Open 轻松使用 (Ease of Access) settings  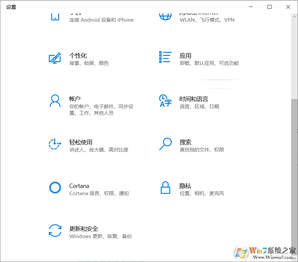pos(81,142)
